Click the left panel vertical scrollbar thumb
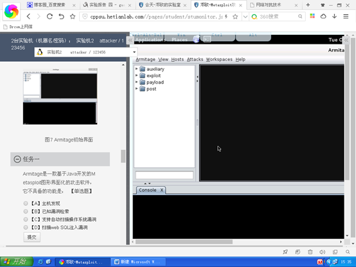Image resolution: width=356 pixels, height=267 pixels. click(123, 156)
